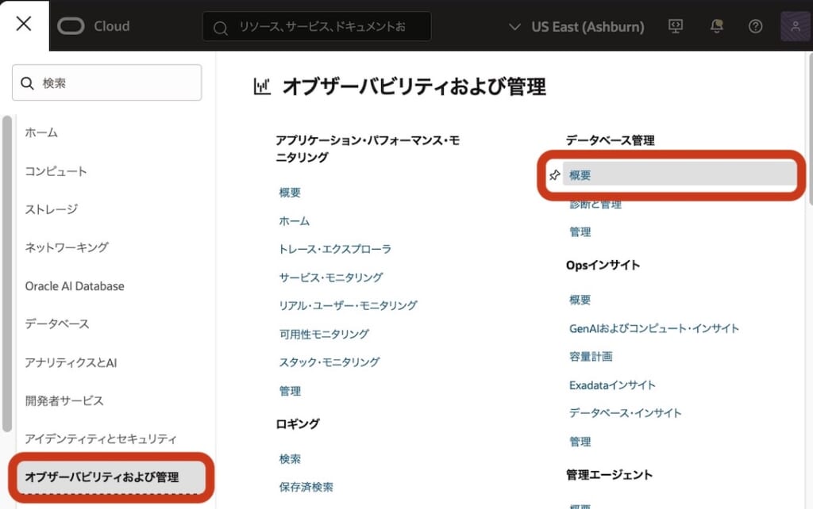This screenshot has height=509, width=813.
Task: Select 開発者サービス in the left menu
Action: coord(64,401)
